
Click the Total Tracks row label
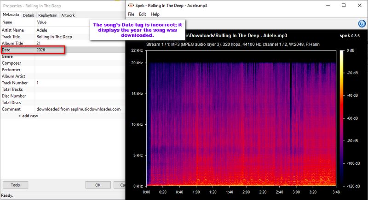coord(12,89)
